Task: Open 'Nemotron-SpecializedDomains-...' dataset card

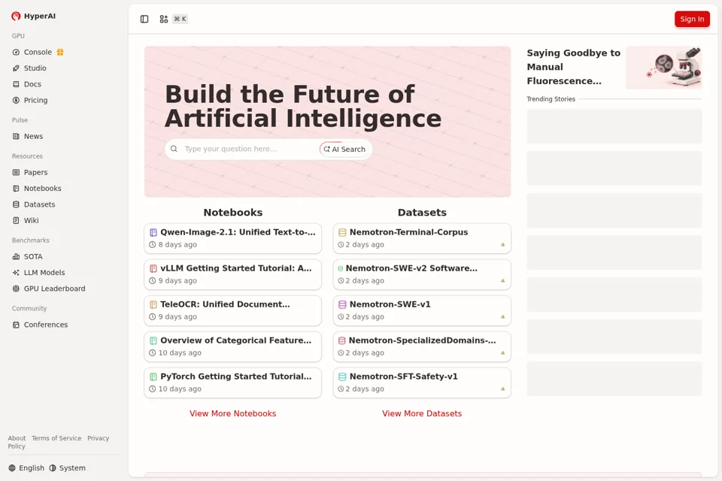Action: click(x=422, y=346)
